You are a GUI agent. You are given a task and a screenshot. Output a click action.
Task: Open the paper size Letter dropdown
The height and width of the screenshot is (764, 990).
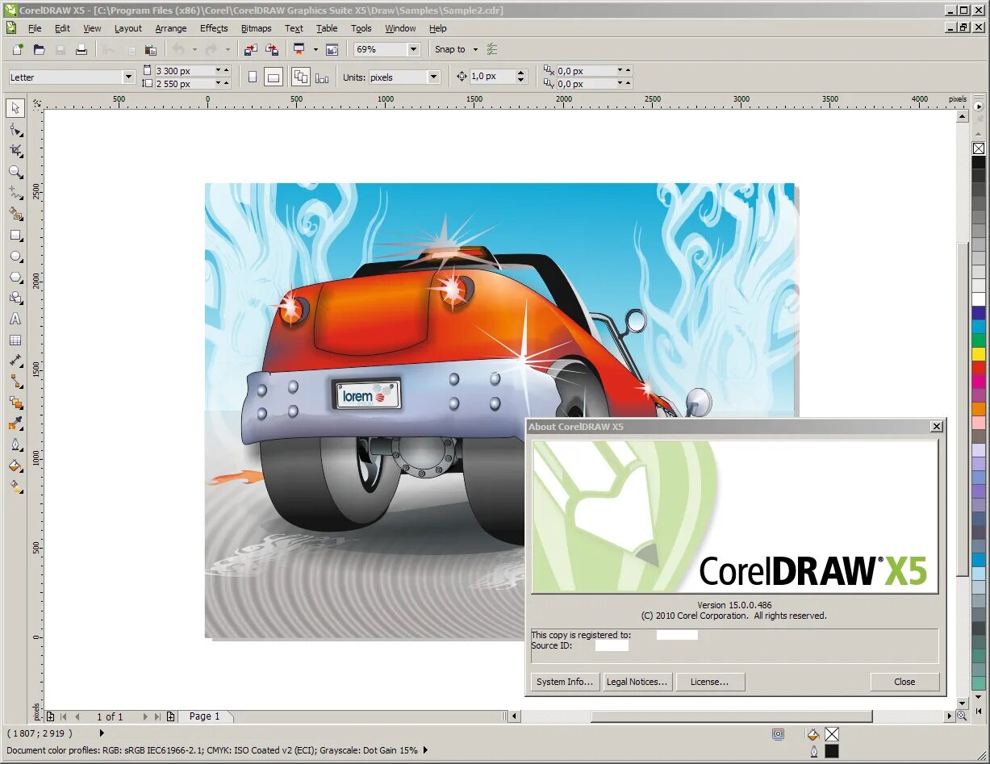coord(128,77)
